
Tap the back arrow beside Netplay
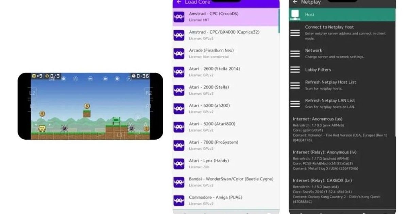[294, 2]
